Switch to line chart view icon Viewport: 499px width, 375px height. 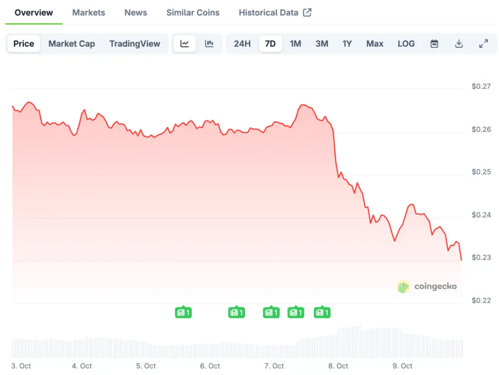click(x=185, y=44)
